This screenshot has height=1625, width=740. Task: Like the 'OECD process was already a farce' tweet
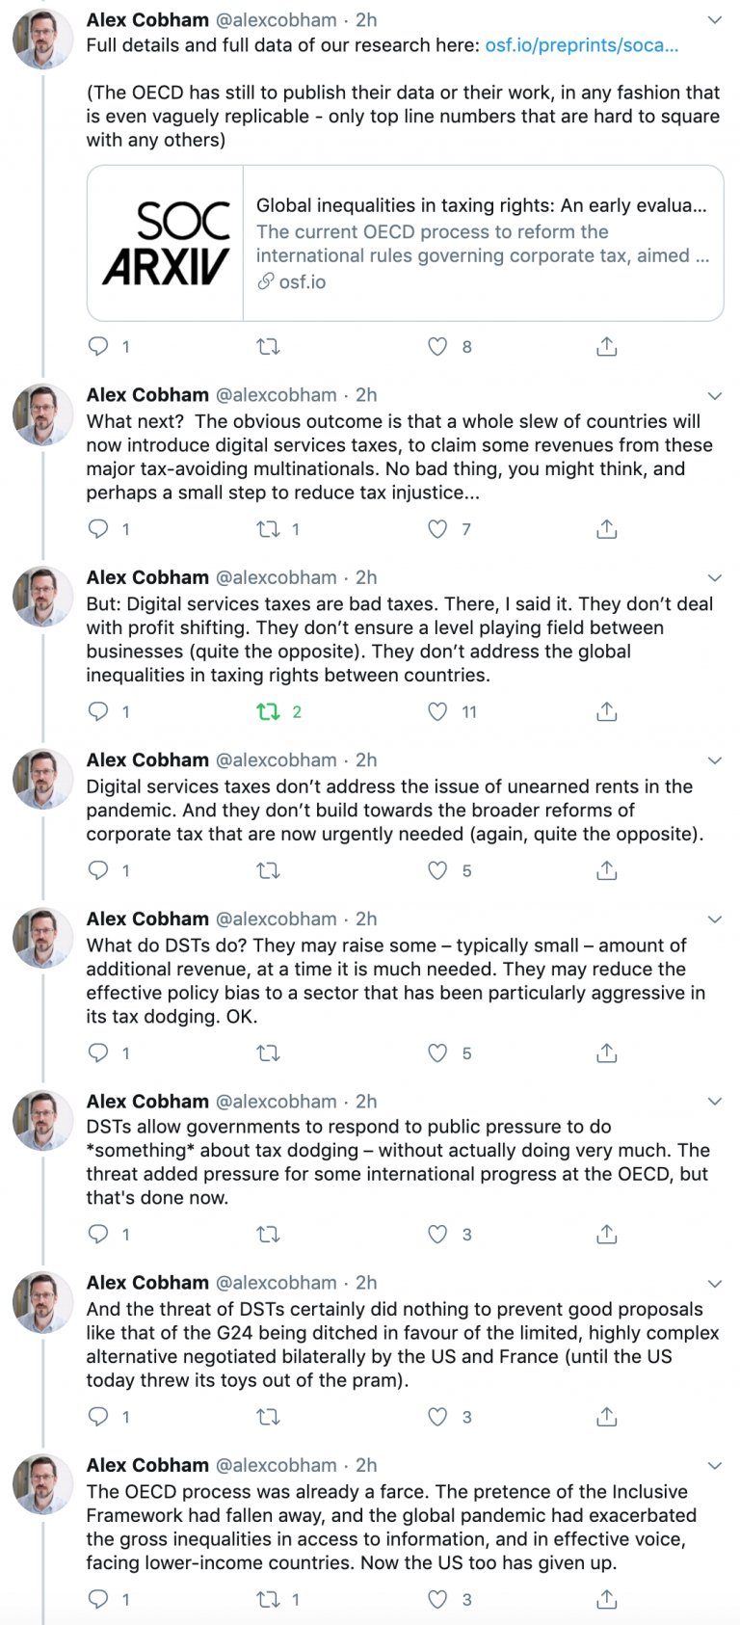[x=437, y=1599]
